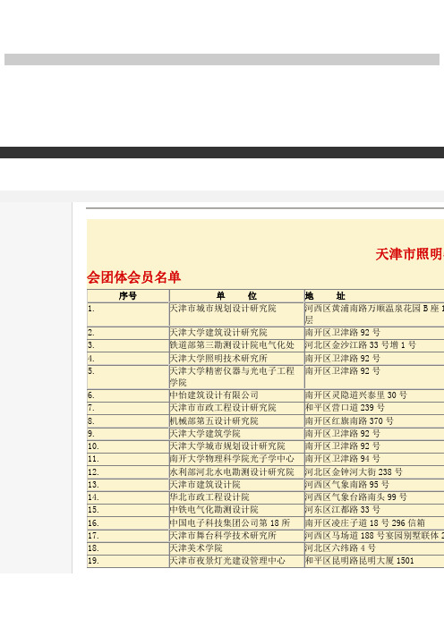The height and width of the screenshot is (628, 444).
Task: Click 中国电子科技集团公司第18所
Action: 230,522
